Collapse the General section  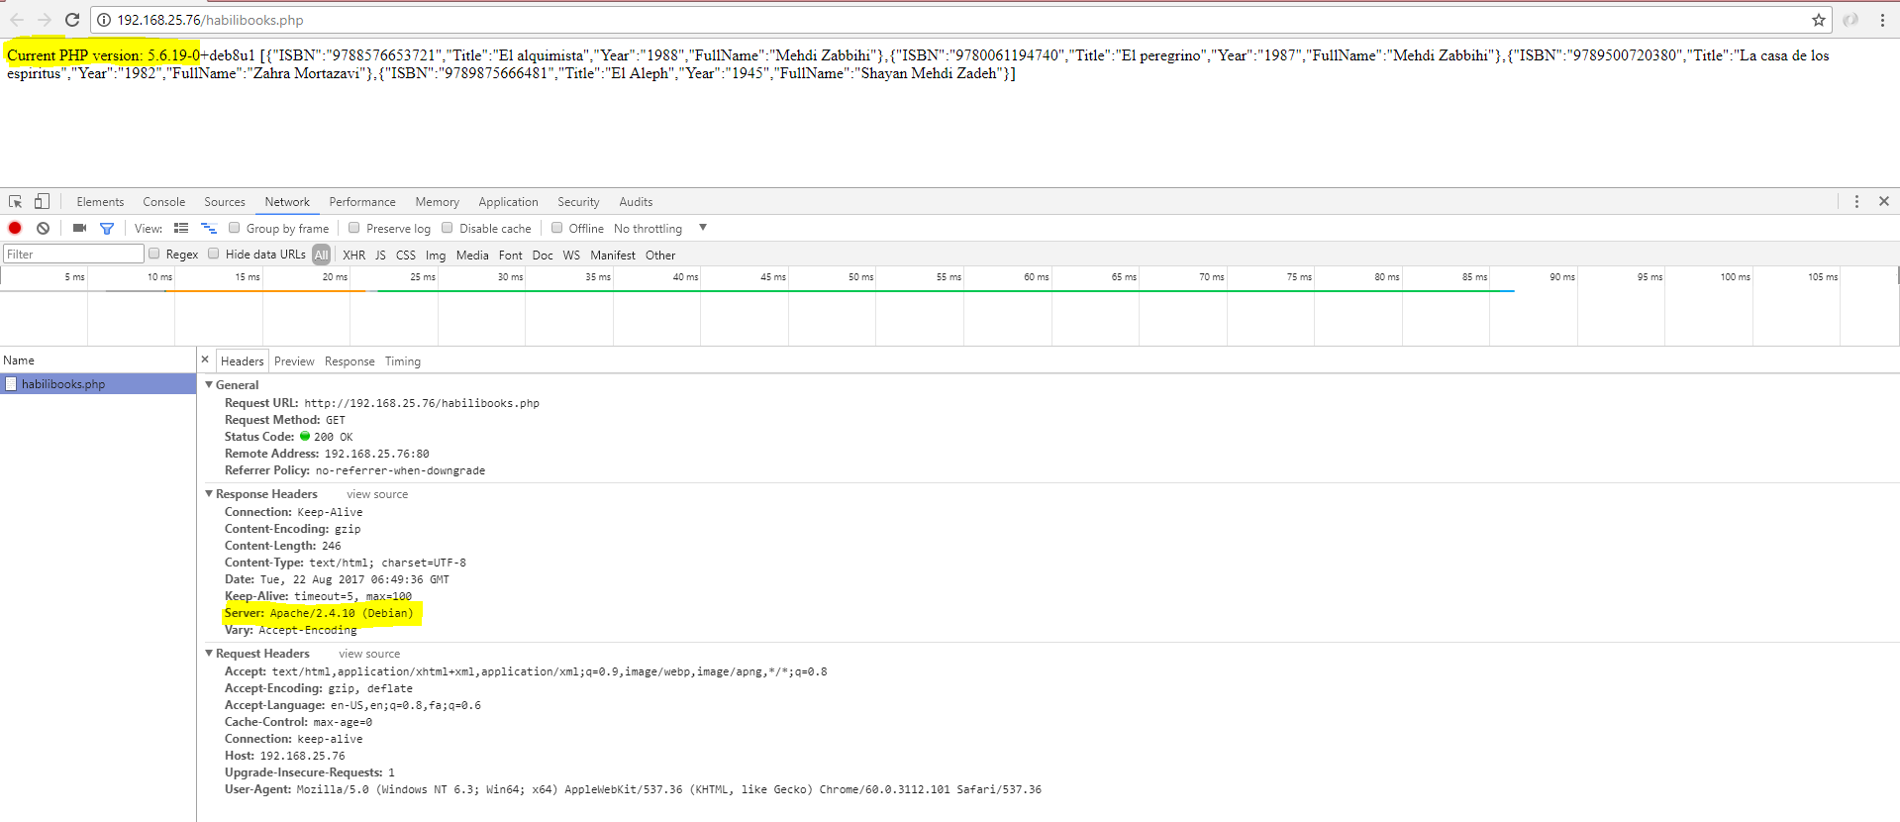[x=209, y=385]
